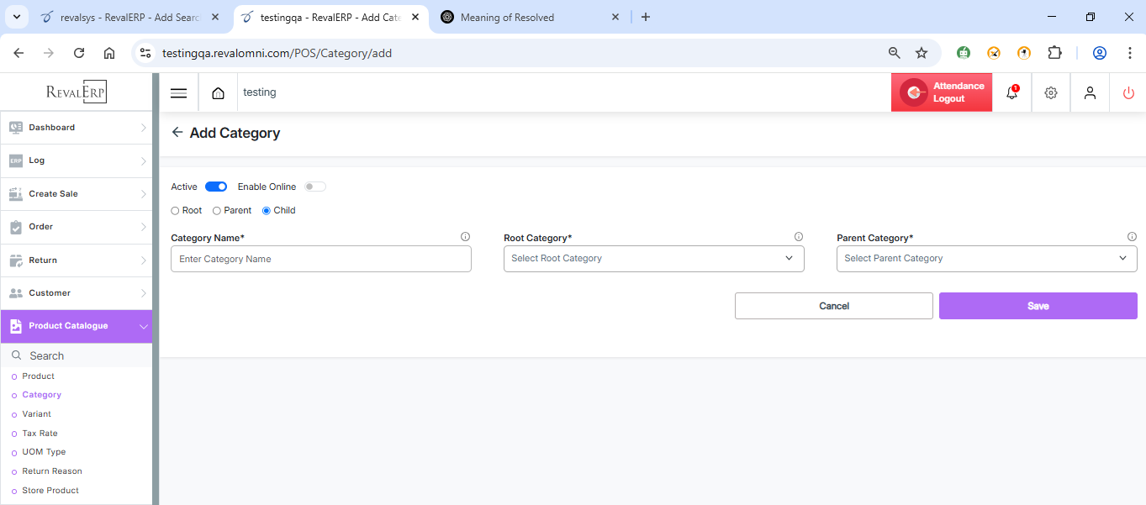Viewport: 1146px width, 505px height.
Task: Click the Category Name input field
Action: coord(320,259)
